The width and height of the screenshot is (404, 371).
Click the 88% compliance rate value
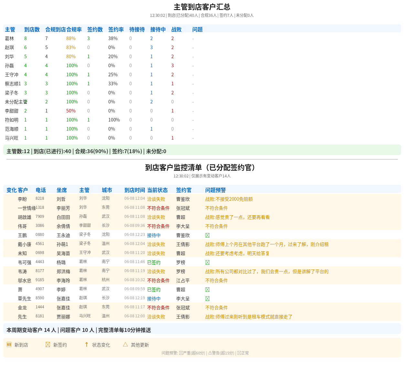pyautogui.click(x=71, y=38)
